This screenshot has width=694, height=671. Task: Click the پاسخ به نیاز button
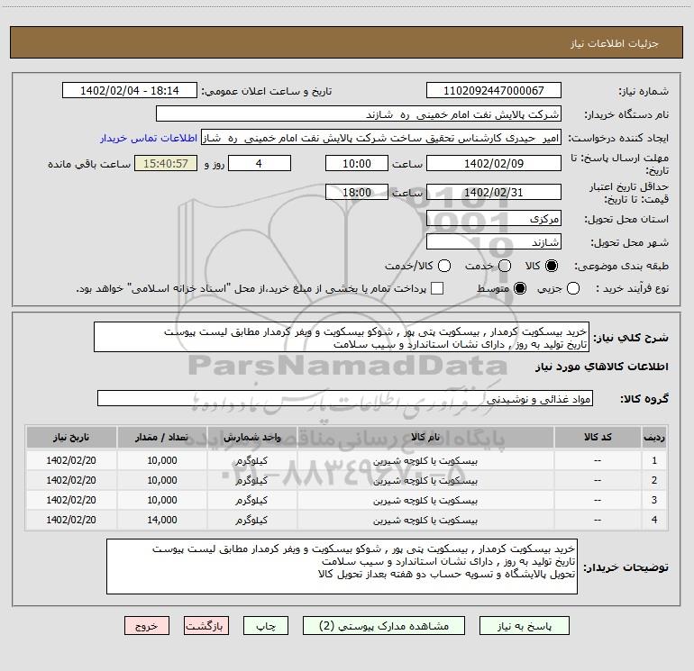click(x=524, y=626)
